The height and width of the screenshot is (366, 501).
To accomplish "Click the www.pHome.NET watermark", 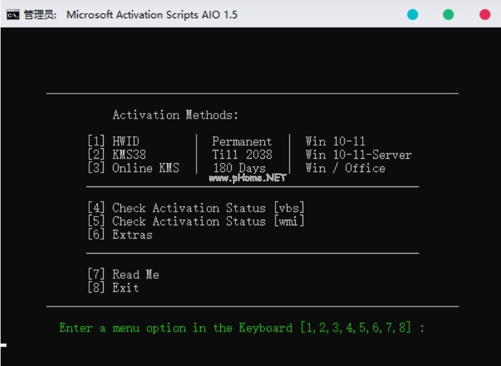I will click(x=247, y=178).
